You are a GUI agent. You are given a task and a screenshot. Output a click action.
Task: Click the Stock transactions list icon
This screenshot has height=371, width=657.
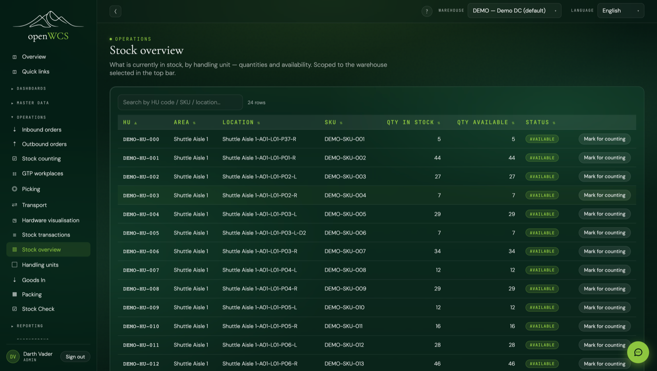(x=15, y=235)
